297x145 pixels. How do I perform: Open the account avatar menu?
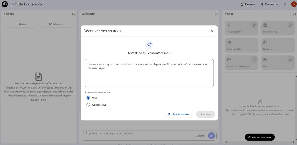(x=294, y=4)
